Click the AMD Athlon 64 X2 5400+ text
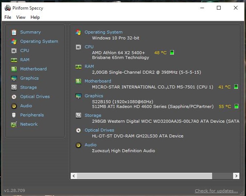Image resolution: width=246 pixels, height=196 pixels. (119, 53)
